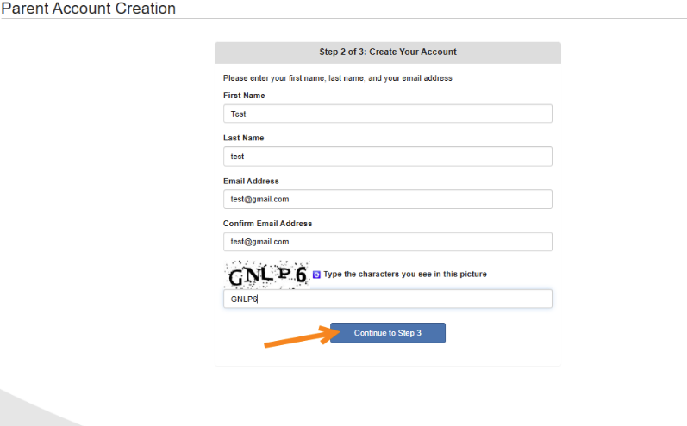This screenshot has width=687, height=426.
Task: Click the Continue to Step 3 button
Action: 388,333
